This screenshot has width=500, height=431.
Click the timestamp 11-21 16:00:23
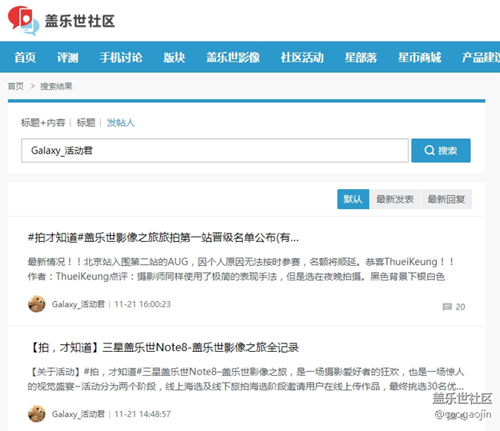(x=142, y=304)
